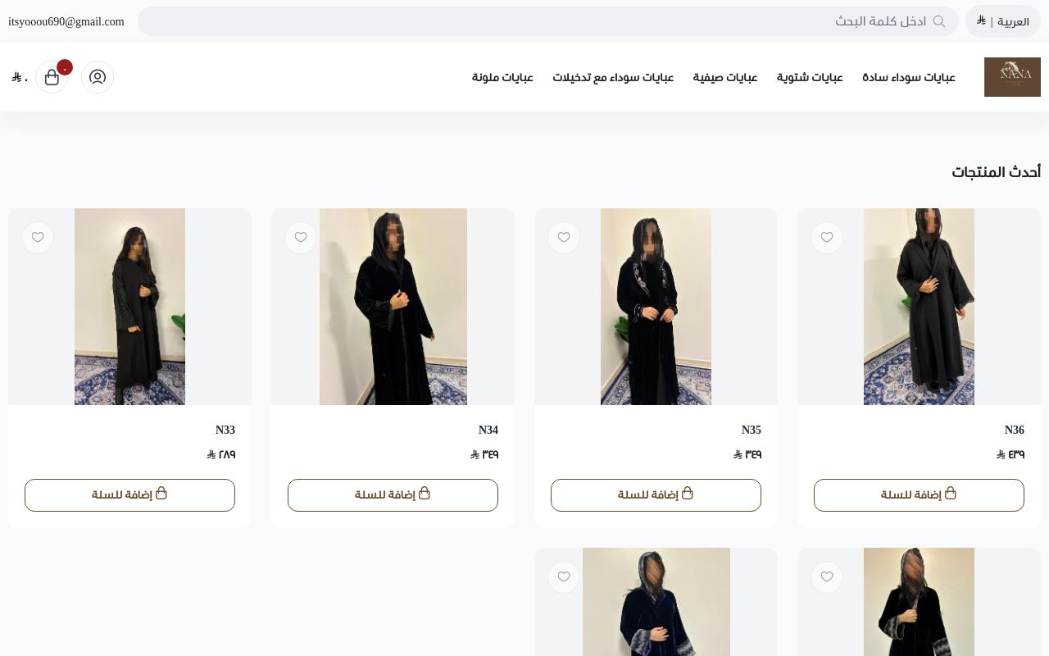This screenshot has width=1049, height=656.
Task: Open عبايات سوداء مع تدخيلات category
Action: point(613,78)
